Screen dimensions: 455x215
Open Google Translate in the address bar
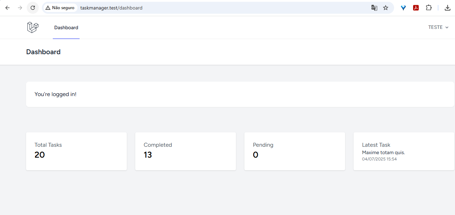374,7
